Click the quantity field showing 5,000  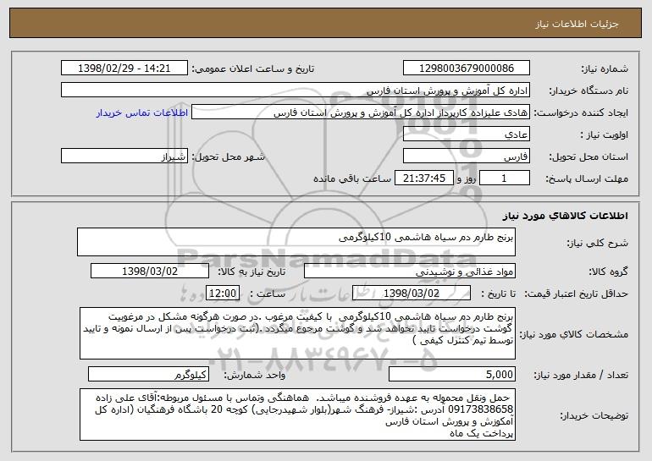(x=452, y=374)
